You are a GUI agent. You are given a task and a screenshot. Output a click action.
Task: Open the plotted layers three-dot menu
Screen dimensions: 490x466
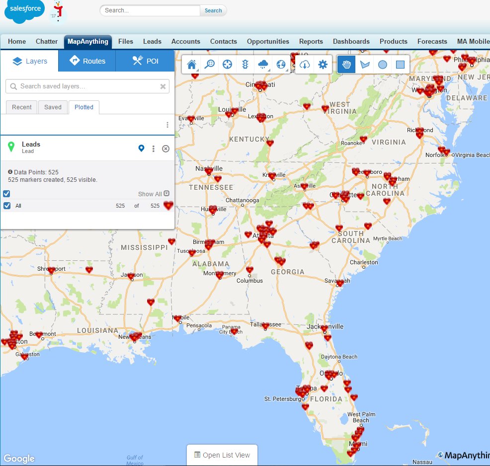[167, 125]
